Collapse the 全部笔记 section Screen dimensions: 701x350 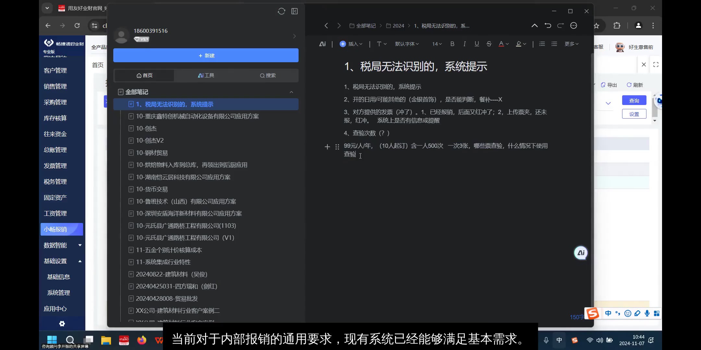click(x=291, y=92)
